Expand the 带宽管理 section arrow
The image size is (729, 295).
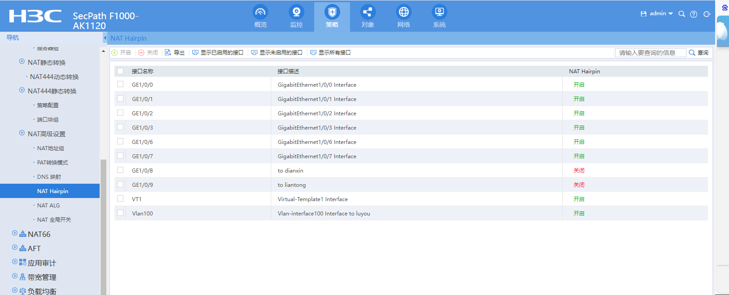coord(15,276)
